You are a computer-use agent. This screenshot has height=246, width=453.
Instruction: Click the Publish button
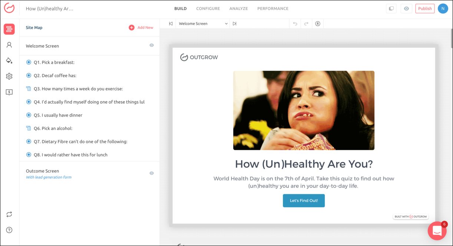425,8
